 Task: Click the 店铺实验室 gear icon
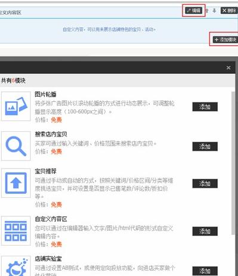pyautogui.click(x=16, y=266)
